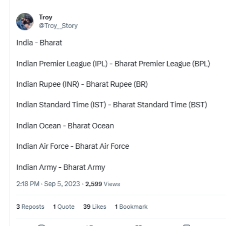This screenshot has height=226, width=226.
Task: Click the 'Bharat Standard Time (BST)' text
Action: click(x=160, y=105)
